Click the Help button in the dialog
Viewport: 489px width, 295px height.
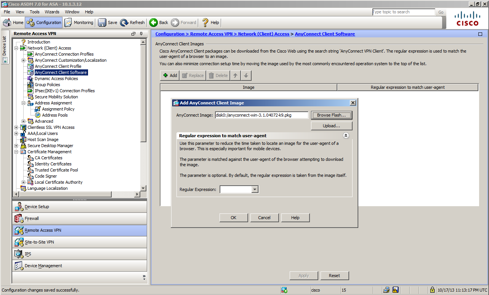295,218
